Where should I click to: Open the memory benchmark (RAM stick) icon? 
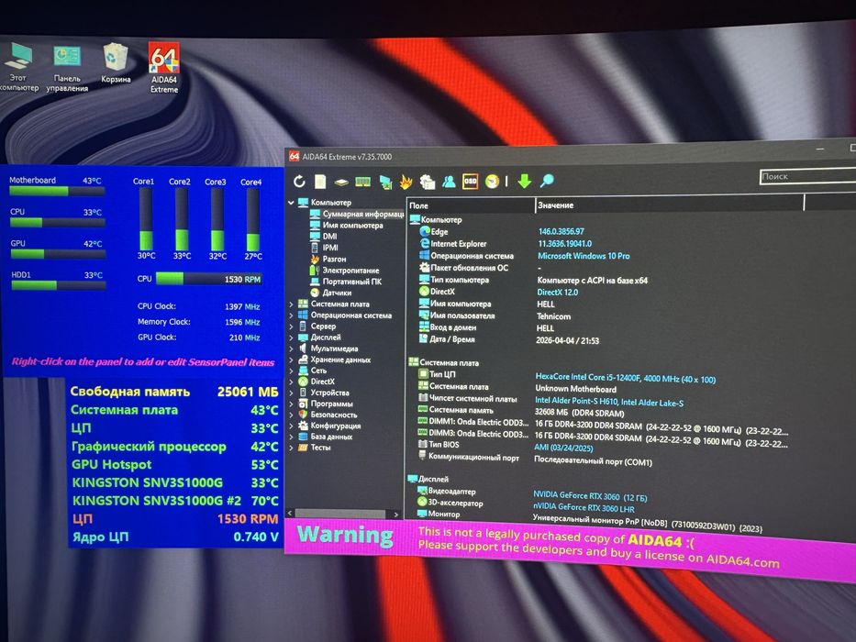click(x=363, y=182)
